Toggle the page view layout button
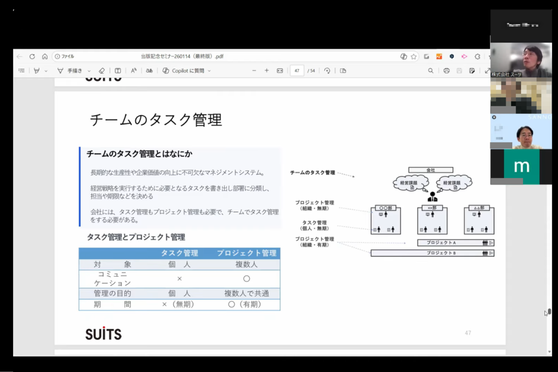Image resolution: width=558 pixels, height=372 pixels. click(343, 70)
